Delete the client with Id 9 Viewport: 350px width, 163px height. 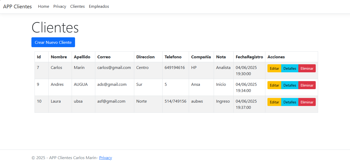click(x=307, y=85)
